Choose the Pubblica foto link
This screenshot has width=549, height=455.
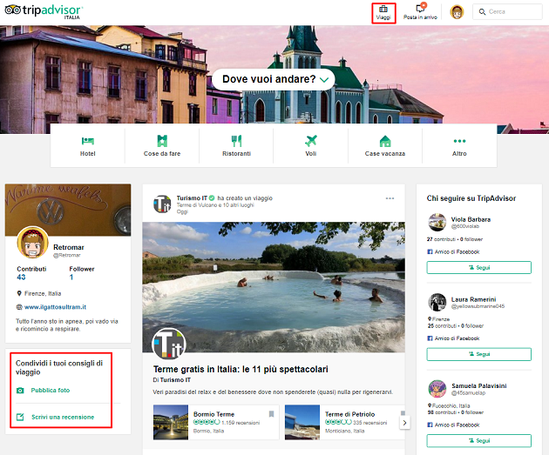click(51, 390)
